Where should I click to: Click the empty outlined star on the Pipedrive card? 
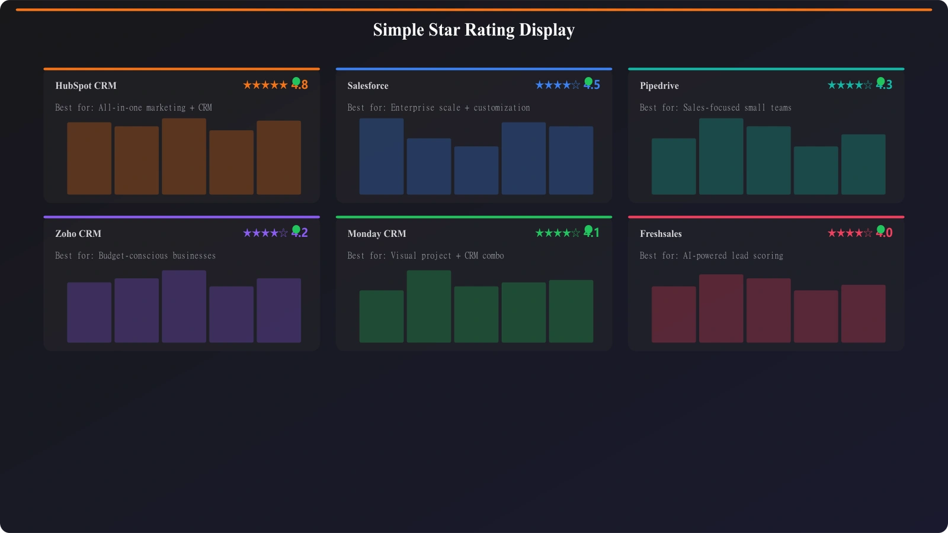[867, 85]
